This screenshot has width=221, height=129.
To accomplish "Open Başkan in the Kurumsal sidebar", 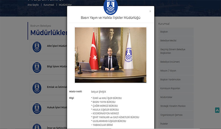I will pyautogui.click(x=176, y=32).
